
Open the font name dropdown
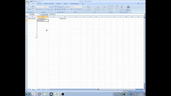click(x=44, y=7)
